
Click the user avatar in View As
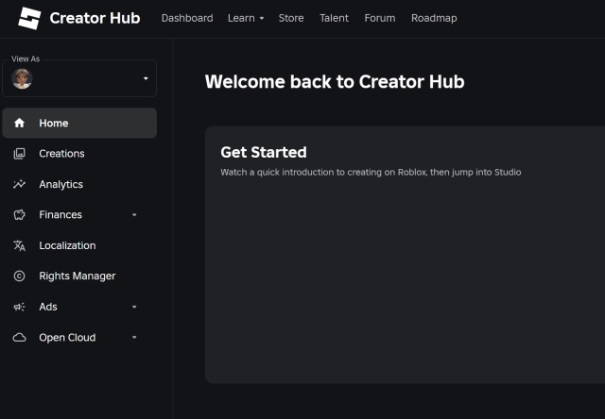point(22,78)
